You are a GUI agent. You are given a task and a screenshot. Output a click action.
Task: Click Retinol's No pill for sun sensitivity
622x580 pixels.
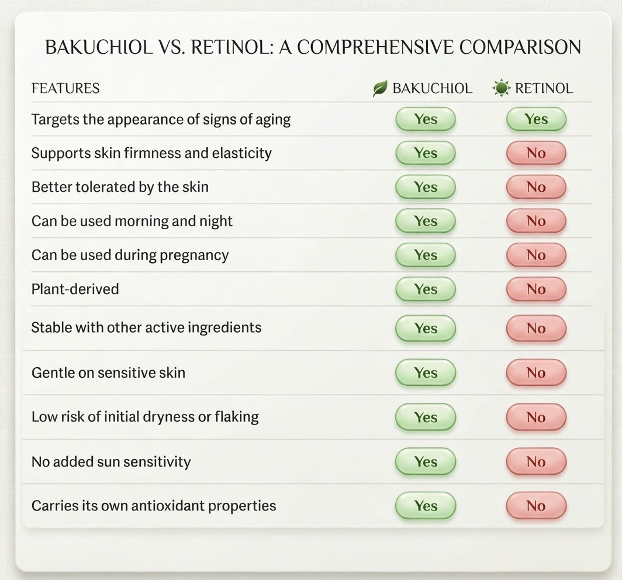pyautogui.click(x=536, y=461)
